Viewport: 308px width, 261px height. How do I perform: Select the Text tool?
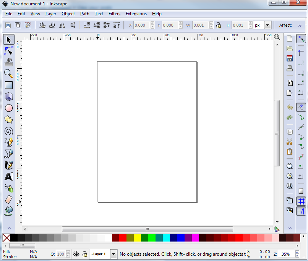[8, 177]
